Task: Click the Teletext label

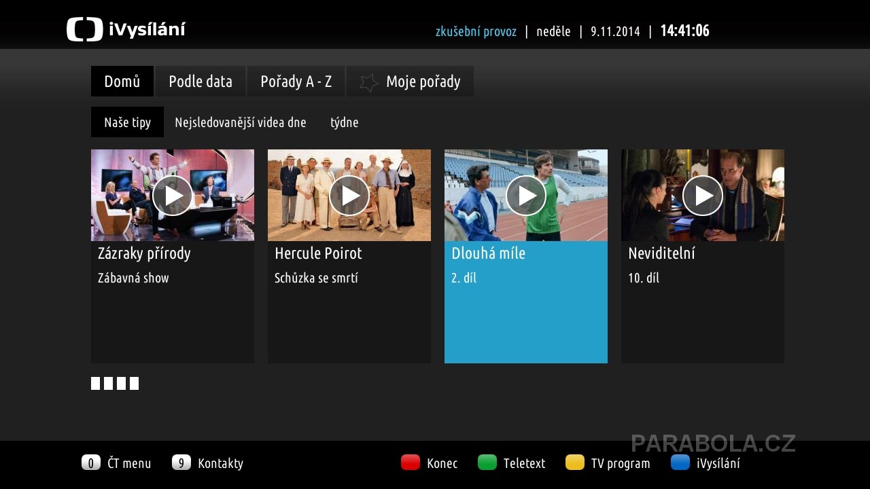Action: coord(525,463)
